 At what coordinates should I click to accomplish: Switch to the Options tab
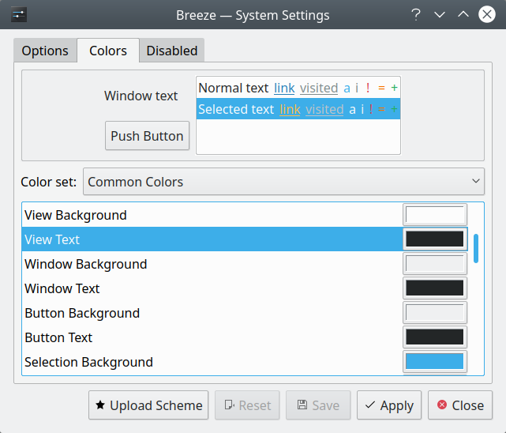pyautogui.click(x=45, y=51)
